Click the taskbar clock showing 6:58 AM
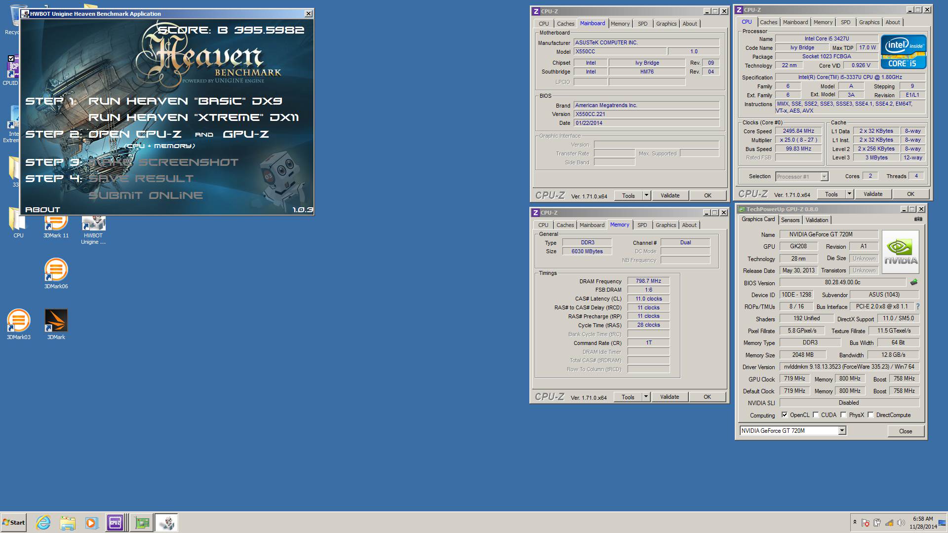Image resolution: width=948 pixels, height=533 pixels. coord(922,523)
